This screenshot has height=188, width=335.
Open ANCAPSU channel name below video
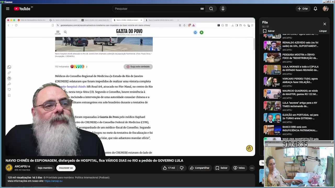(x=21, y=166)
